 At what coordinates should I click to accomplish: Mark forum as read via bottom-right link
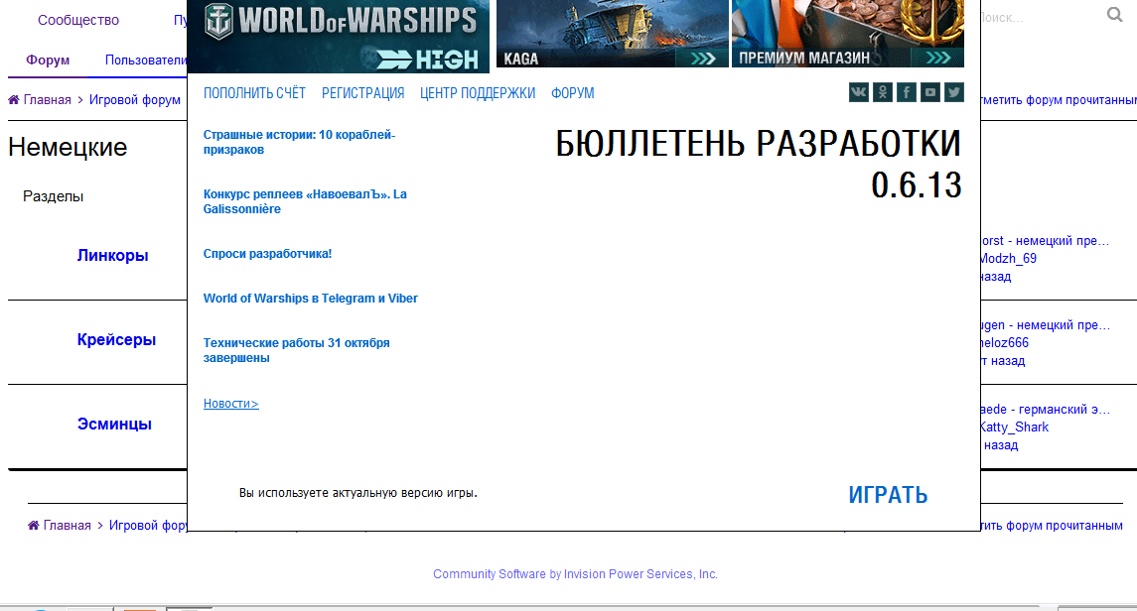click(x=1052, y=526)
